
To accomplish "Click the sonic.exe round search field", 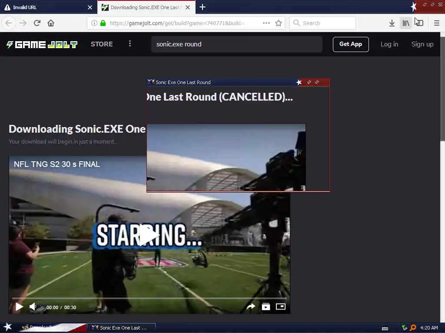I will [x=237, y=44].
